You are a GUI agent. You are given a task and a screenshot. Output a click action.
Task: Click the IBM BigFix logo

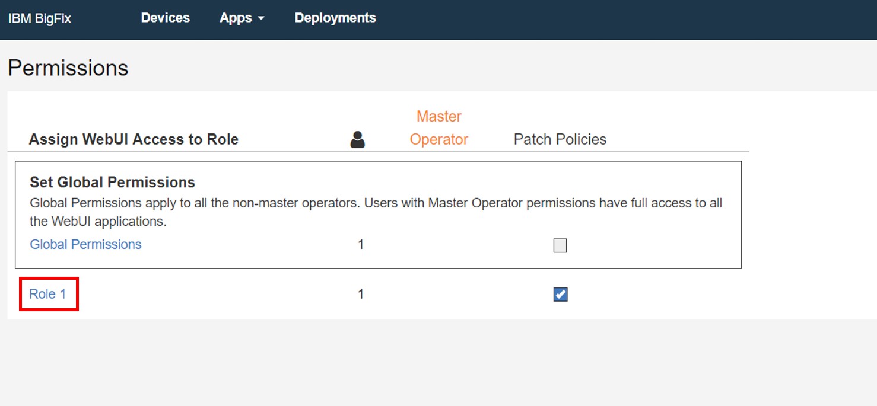coord(40,18)
